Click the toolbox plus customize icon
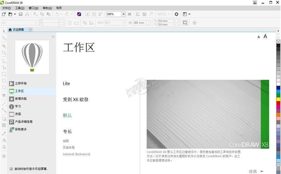 4,156
